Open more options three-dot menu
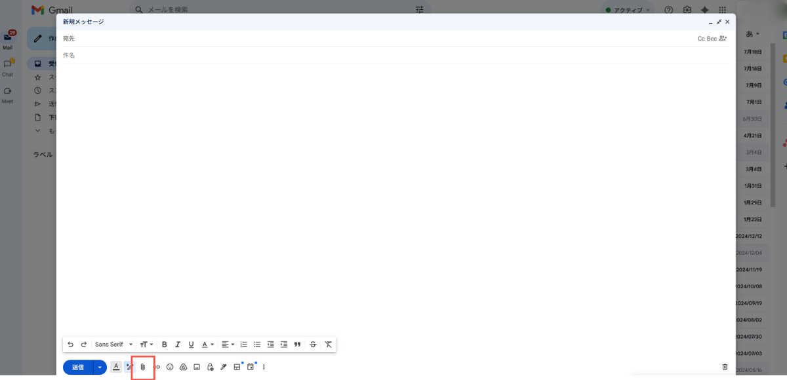Image resolution: width=787 pixels, height=380 pixels. 264,368
